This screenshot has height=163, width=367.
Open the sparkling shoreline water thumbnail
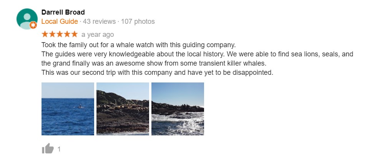(x=178, y=109)
